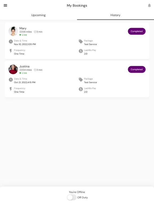Open the hamburger menu
154x205 pixels.
pyautogui.click(x=5, y=5)
